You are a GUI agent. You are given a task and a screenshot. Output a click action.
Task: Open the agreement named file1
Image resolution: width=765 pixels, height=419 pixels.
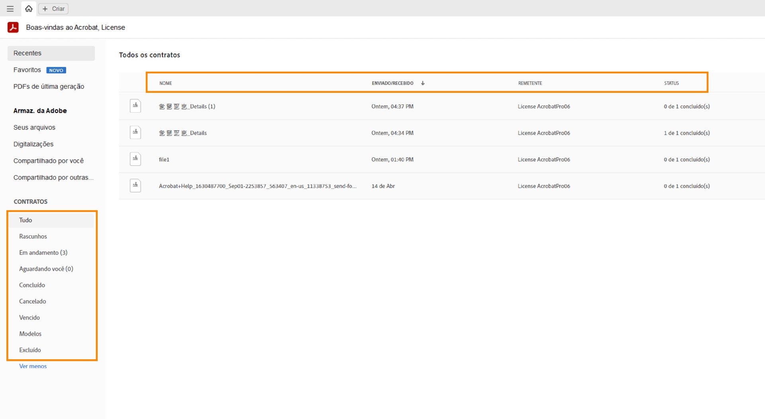(x=164, y=159)
